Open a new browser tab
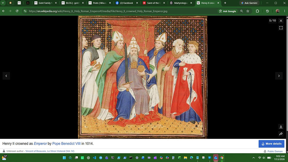 point(225,3)
